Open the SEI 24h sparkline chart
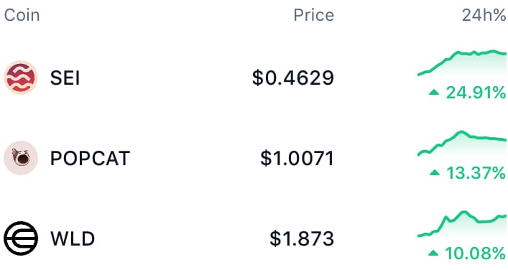 coord(462,62)
